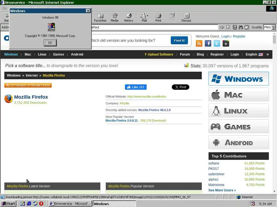The width and height of the screenshot is (277, 207).
Task: Open the mozilla.com/firefox official website link
Action: click(x=147, y=96)
